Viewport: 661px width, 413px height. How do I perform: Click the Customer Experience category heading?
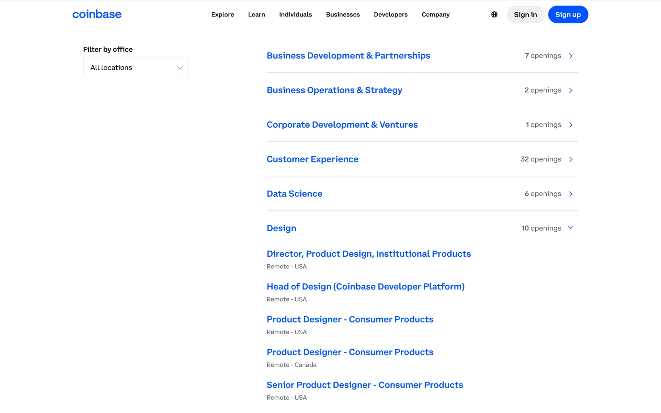point(312,159)
